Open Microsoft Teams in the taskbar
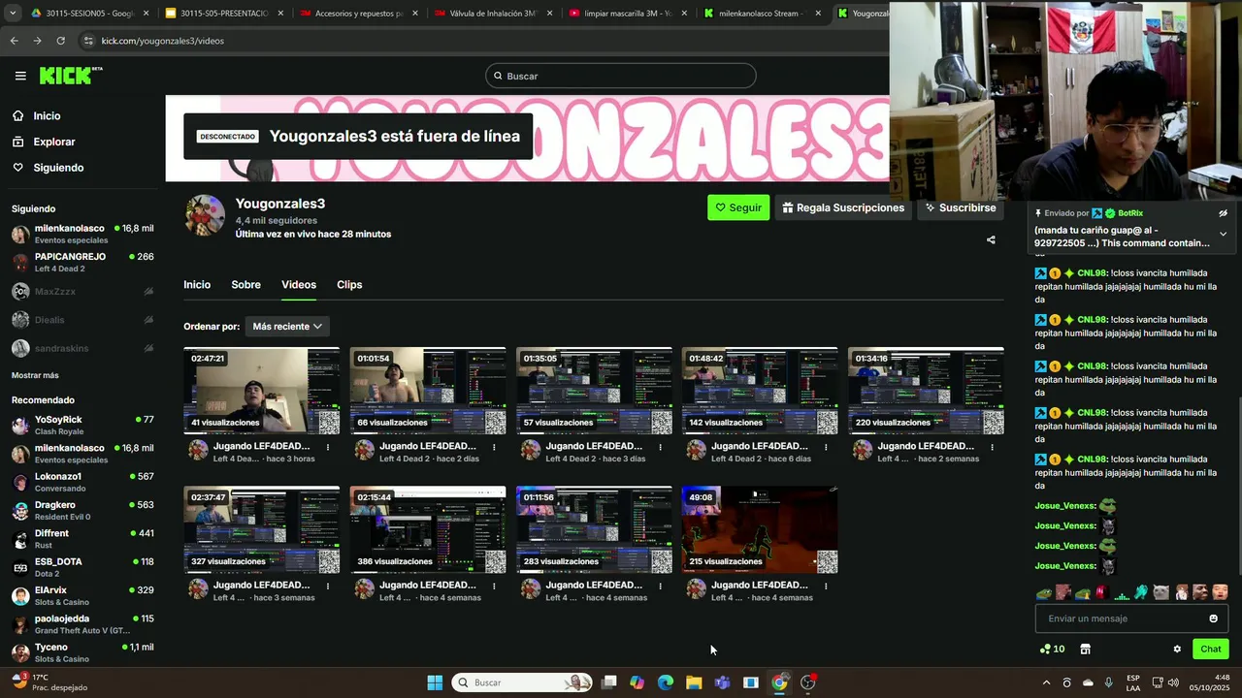The image size is (1242, 698). pos(722,682)
